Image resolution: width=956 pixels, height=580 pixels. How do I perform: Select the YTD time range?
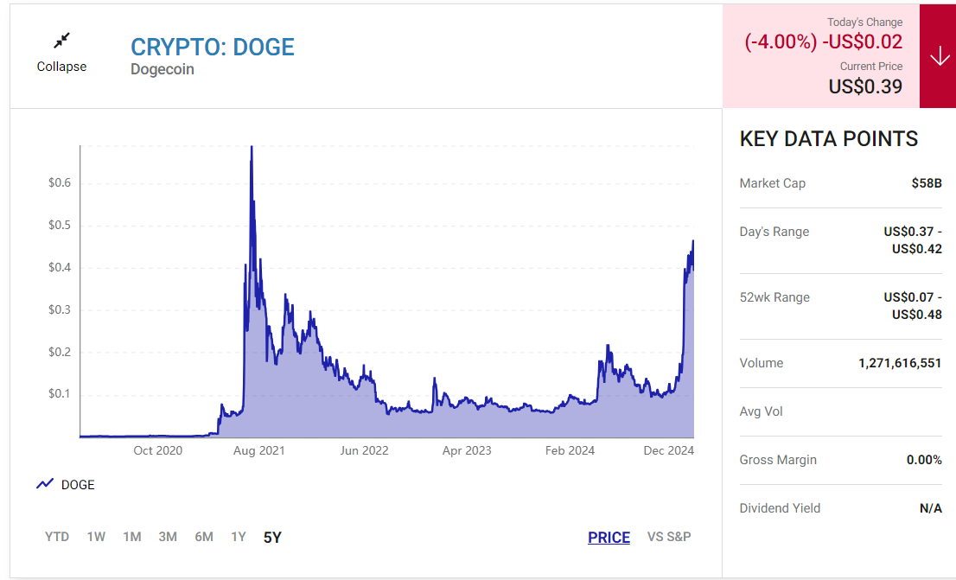(57, 537)
